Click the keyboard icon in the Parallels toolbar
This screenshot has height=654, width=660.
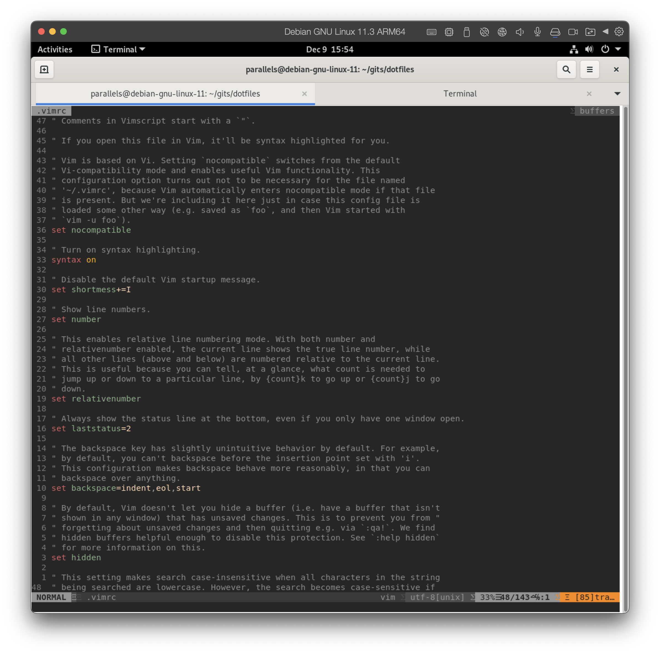(x=432, y=32)
